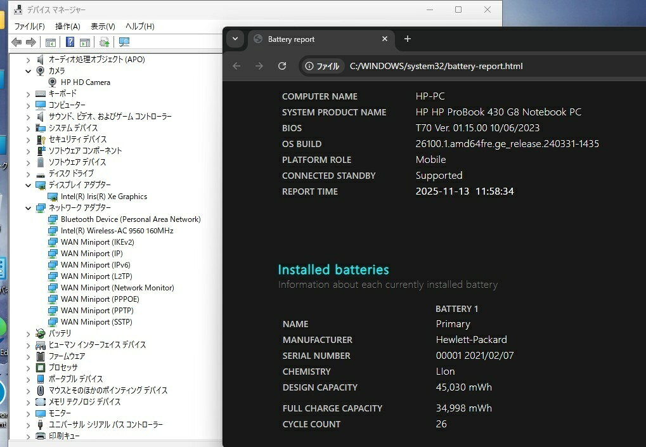Open the 表示(V) menu
Screen dimensions: 646x447
point(103,26)
